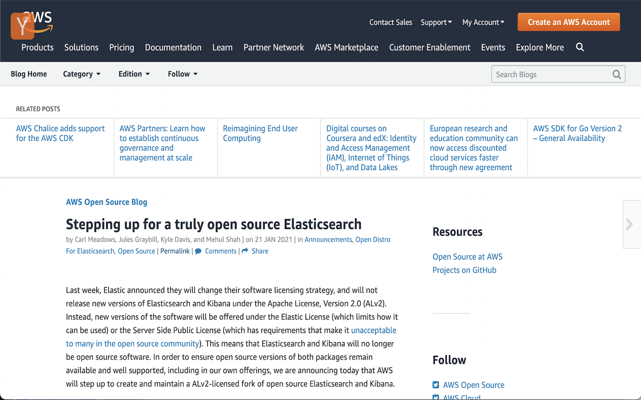Click the Comments text link
Screen dimensions: 641x400
tap(220, 251)
